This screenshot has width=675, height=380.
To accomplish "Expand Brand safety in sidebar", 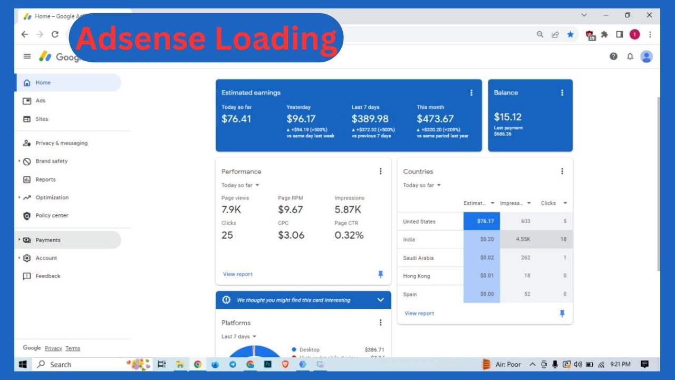I will pyautogui.click(x=20, y=161).
